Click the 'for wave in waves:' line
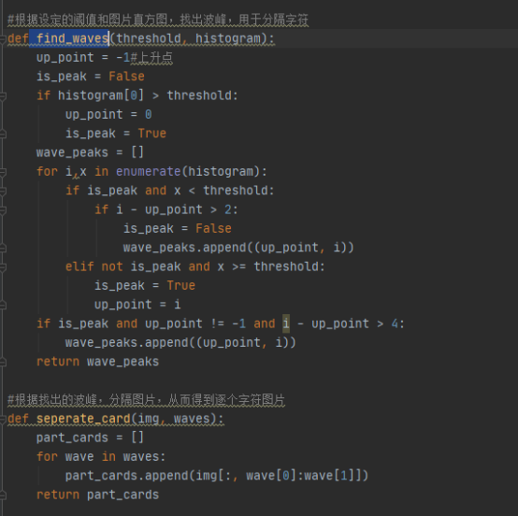The image size is (518, 516). 101,456
